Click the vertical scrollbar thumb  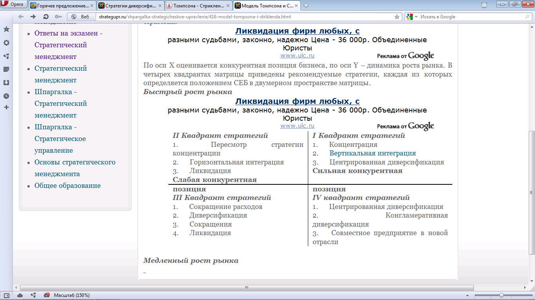pyautogui.click(x=532, y=192)
